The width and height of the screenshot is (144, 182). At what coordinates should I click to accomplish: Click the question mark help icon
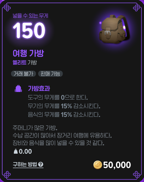(41, 164)
